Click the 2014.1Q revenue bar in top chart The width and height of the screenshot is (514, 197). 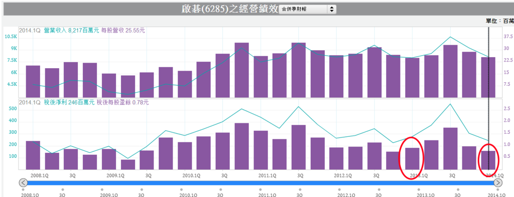tap(488, 78)
